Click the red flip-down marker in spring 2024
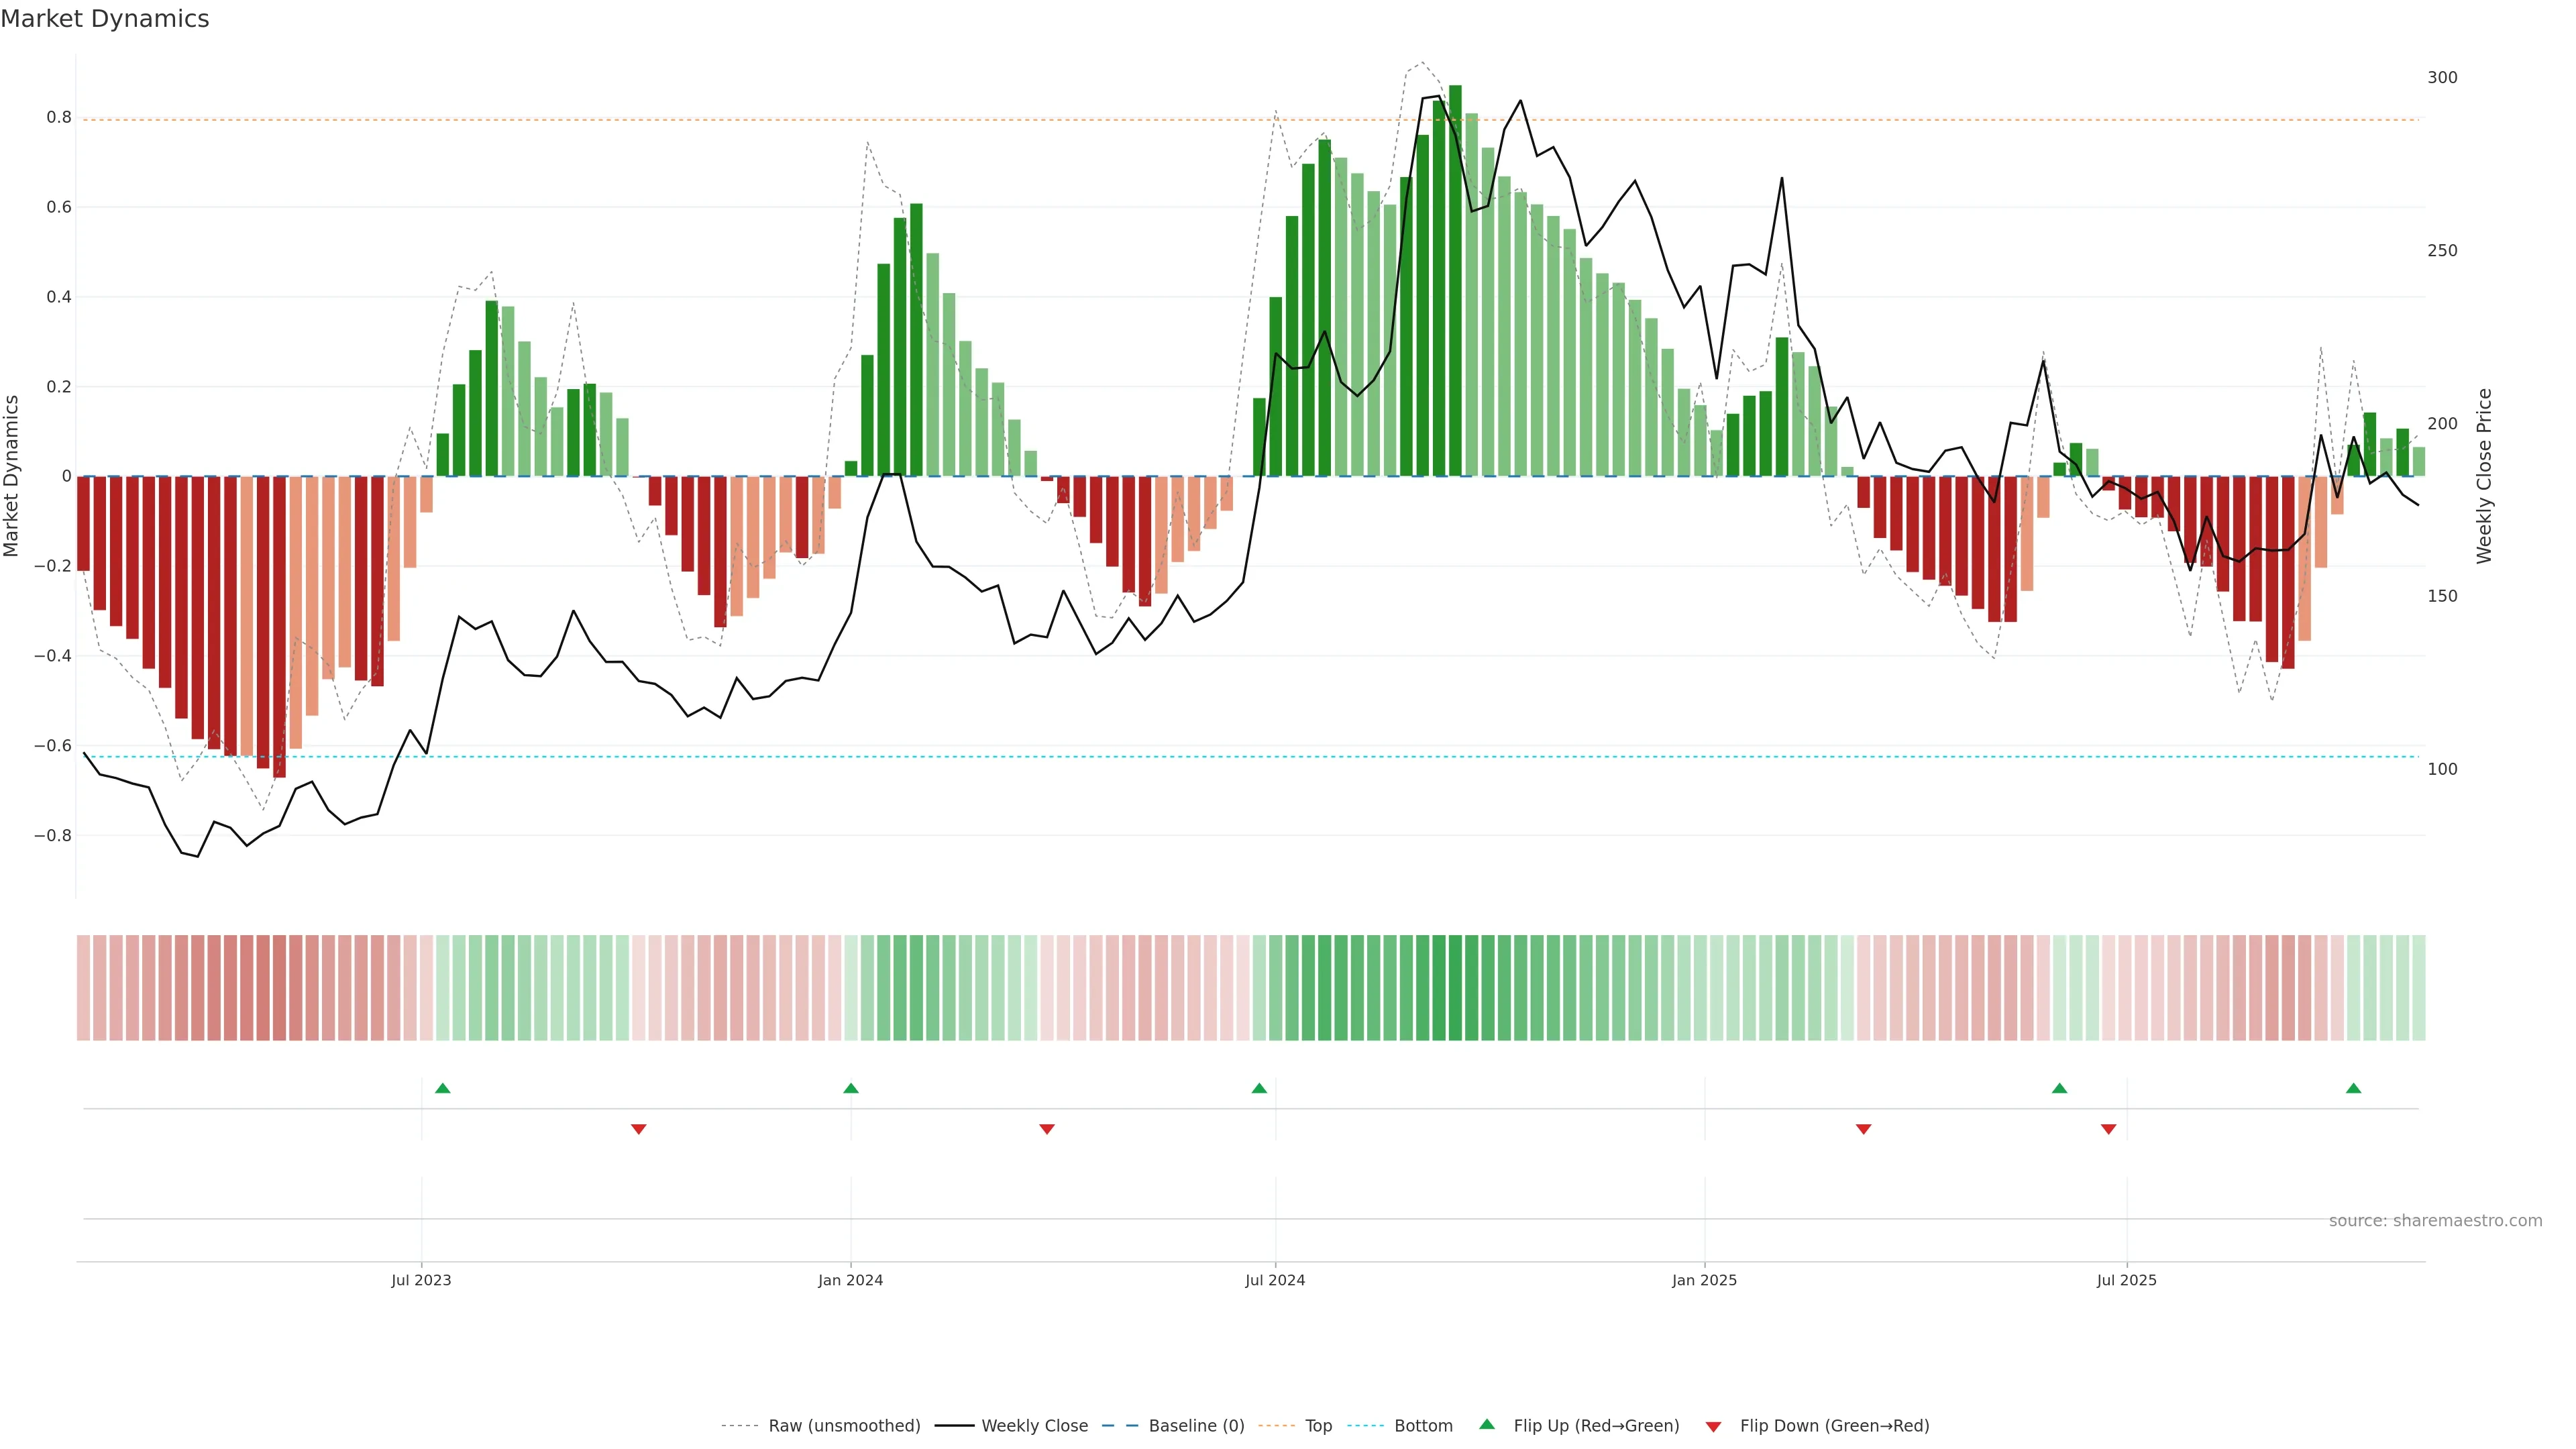Screen dimensions: 2576x1449 coord(1047,1129)
